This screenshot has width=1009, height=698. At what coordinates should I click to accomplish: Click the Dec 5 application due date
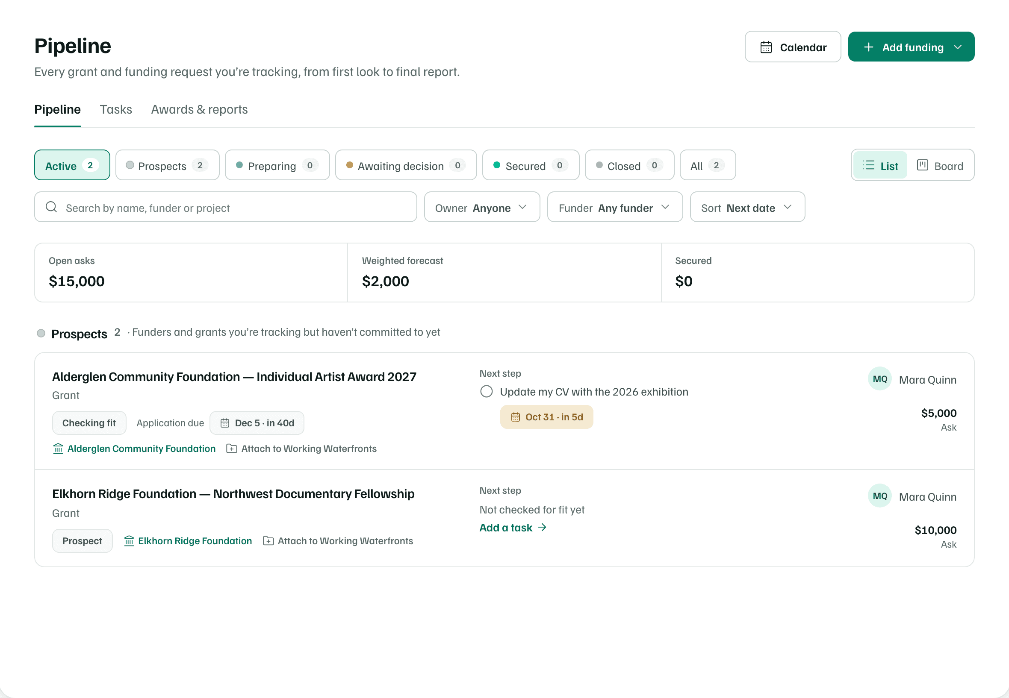pyautogui.click(x=257, y=423)
